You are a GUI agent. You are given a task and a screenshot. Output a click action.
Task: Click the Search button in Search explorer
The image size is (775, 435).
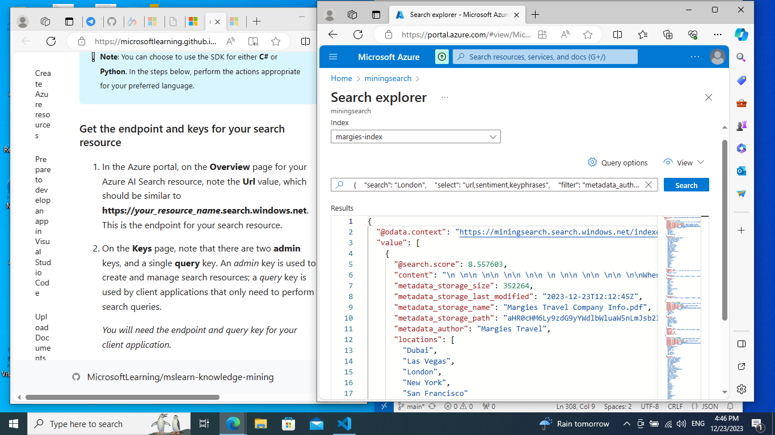(x=686, y=185)
